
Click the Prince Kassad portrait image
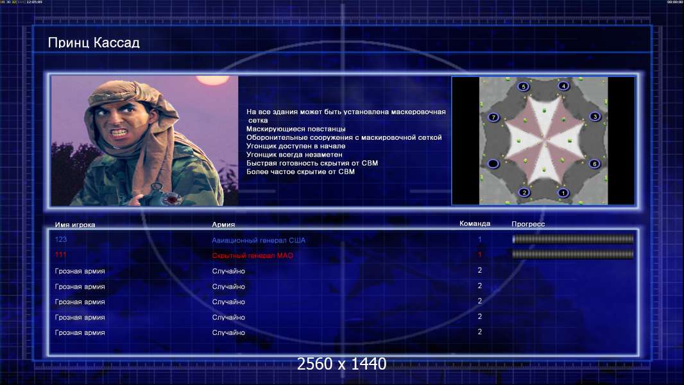coord(145,141)
